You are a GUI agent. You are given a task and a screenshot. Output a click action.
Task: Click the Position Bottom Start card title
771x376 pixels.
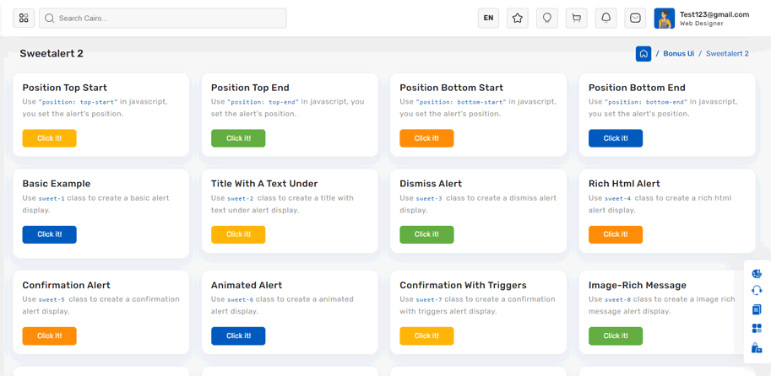click(x=452, y=88)
